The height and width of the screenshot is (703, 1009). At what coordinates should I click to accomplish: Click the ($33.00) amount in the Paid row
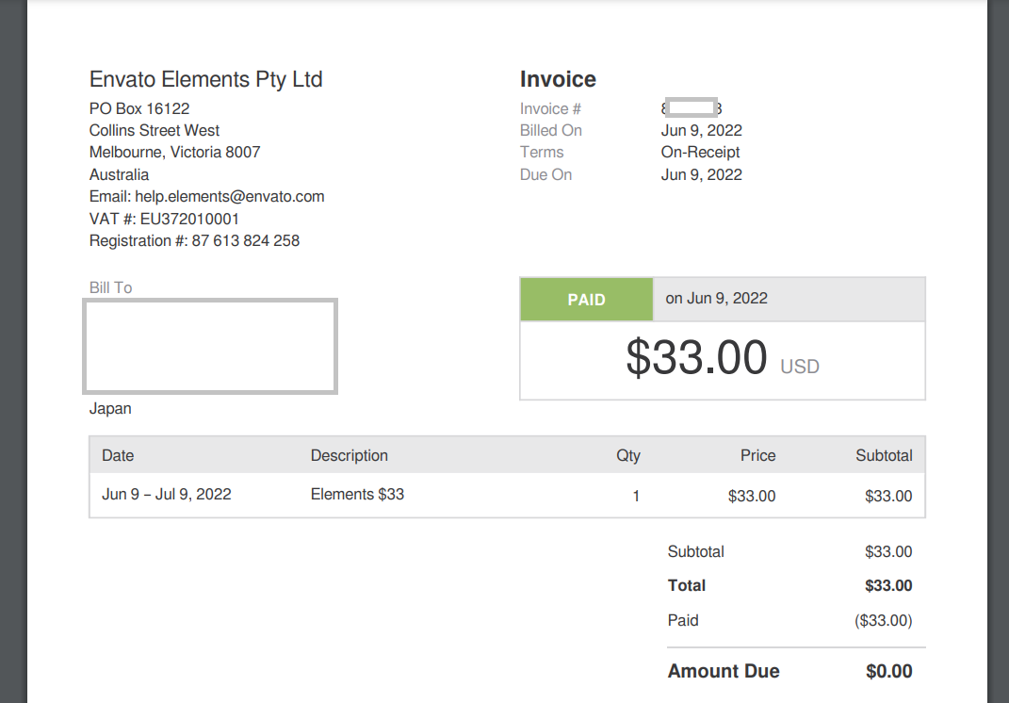pyautogui.click(x=883, y=621)
